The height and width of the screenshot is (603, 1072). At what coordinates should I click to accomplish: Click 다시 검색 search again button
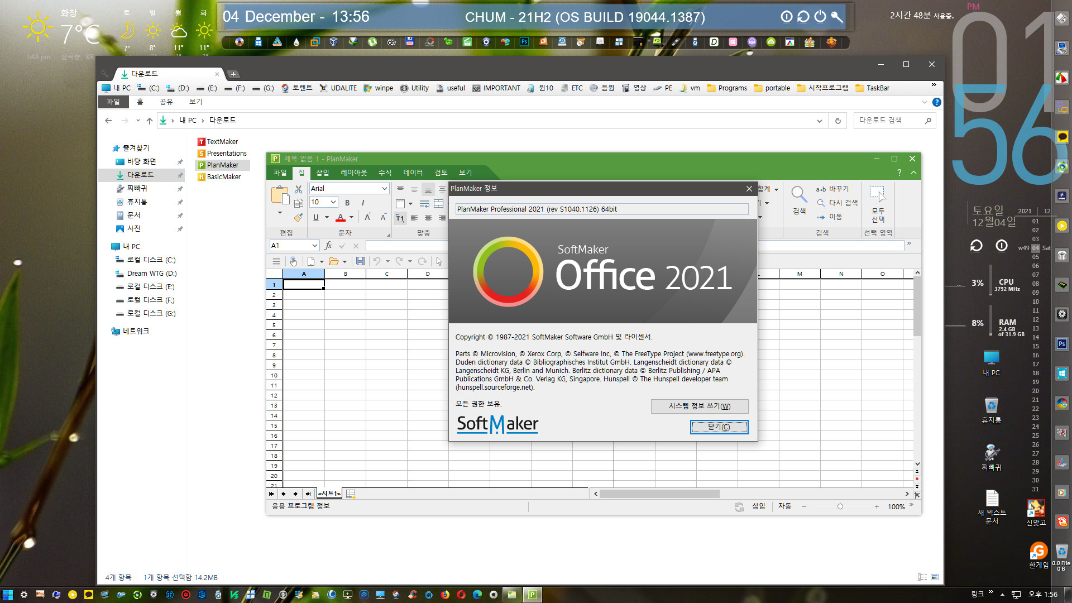coord(837,203)
